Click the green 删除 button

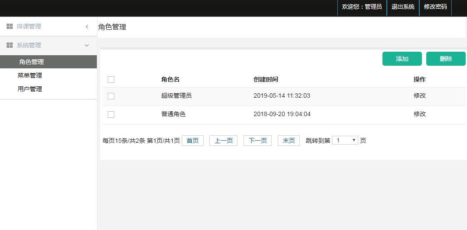[446, 59]
